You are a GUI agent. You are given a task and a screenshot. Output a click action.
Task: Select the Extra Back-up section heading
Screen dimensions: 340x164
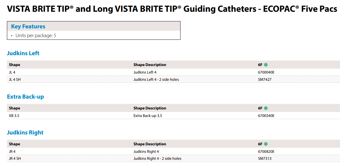(x=25, y=96)
